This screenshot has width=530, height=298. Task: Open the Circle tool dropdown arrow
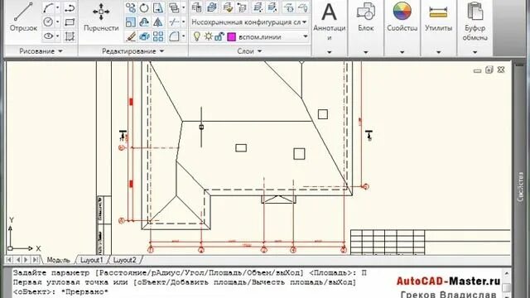57,22
